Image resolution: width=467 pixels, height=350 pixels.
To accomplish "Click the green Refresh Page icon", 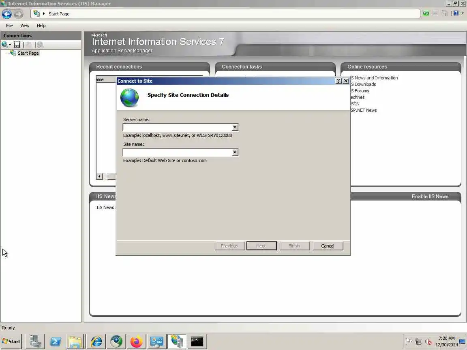I will coord(426,13).
